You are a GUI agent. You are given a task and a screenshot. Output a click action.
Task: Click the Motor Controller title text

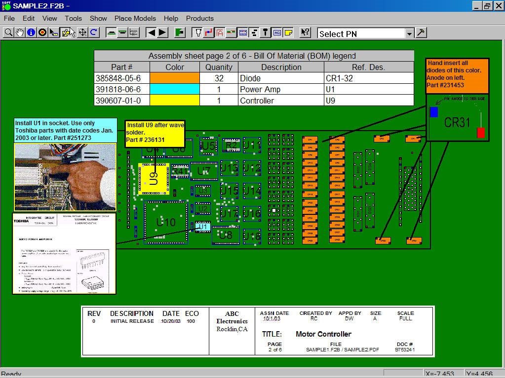[x=323, y=334]
